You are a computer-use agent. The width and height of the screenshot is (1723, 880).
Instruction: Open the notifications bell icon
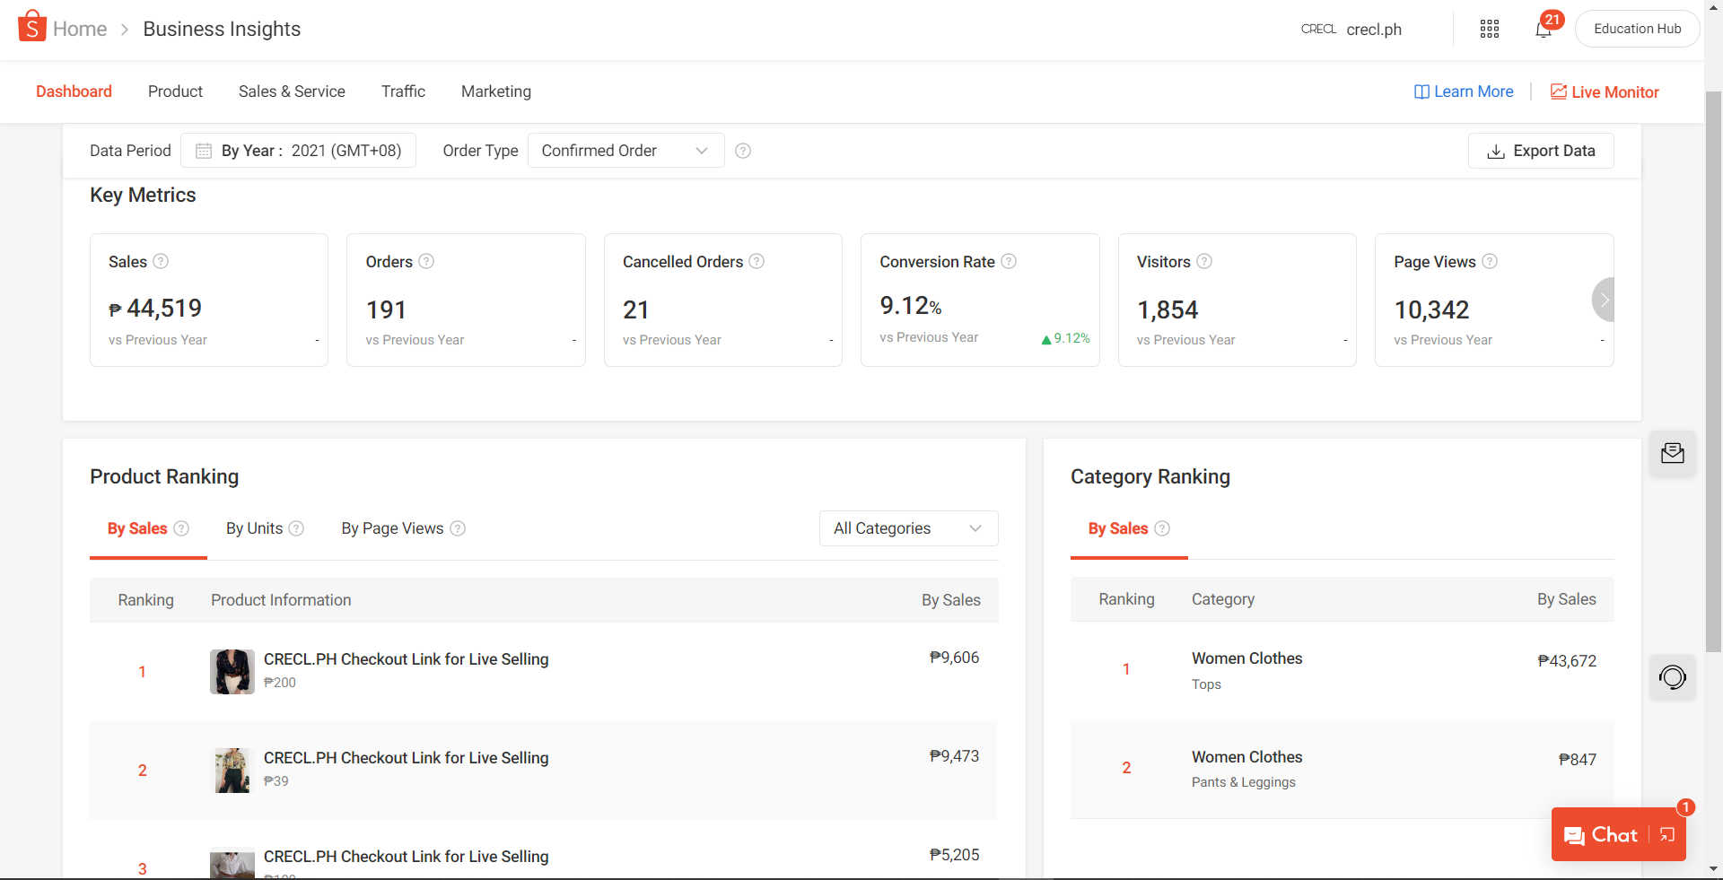1544,30
